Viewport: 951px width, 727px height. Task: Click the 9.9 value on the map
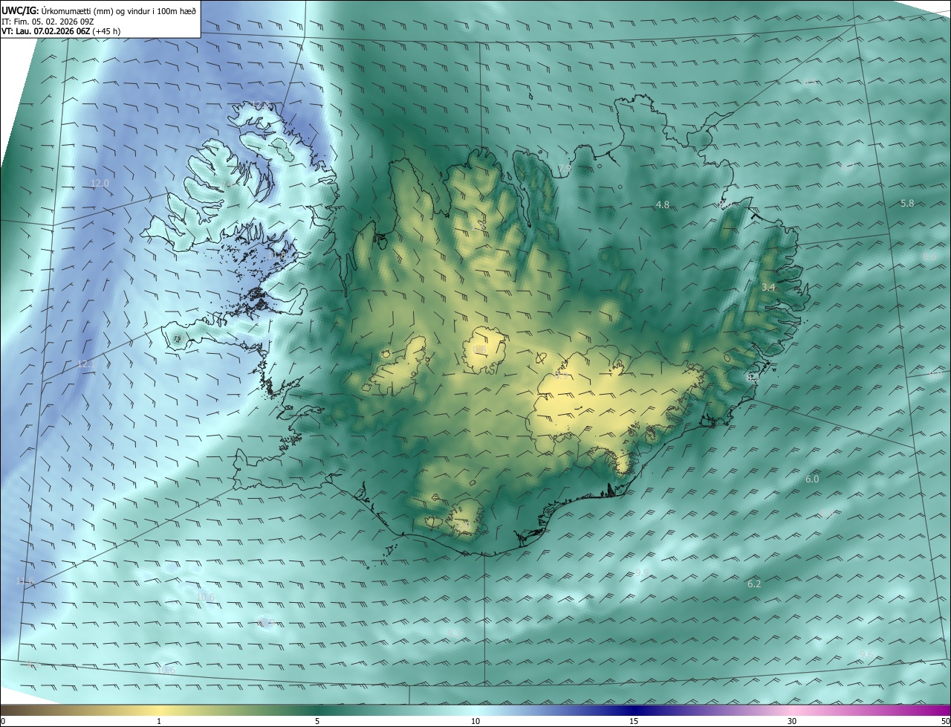point(643,572)
